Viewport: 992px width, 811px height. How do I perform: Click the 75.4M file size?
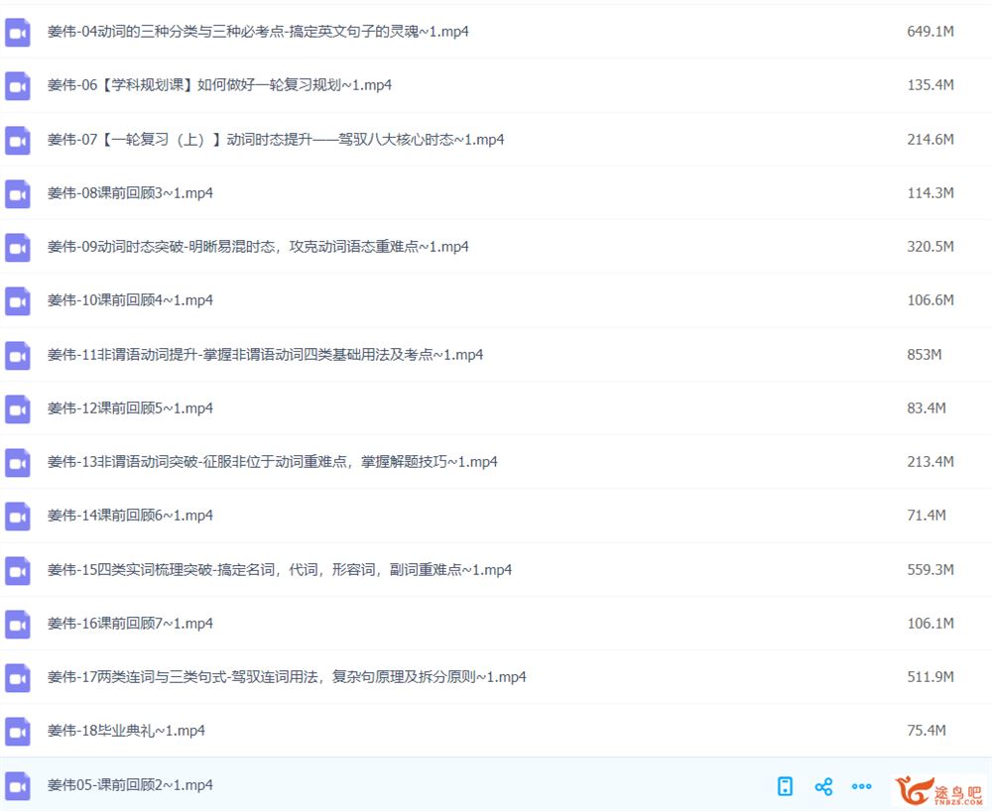(927, 731)
